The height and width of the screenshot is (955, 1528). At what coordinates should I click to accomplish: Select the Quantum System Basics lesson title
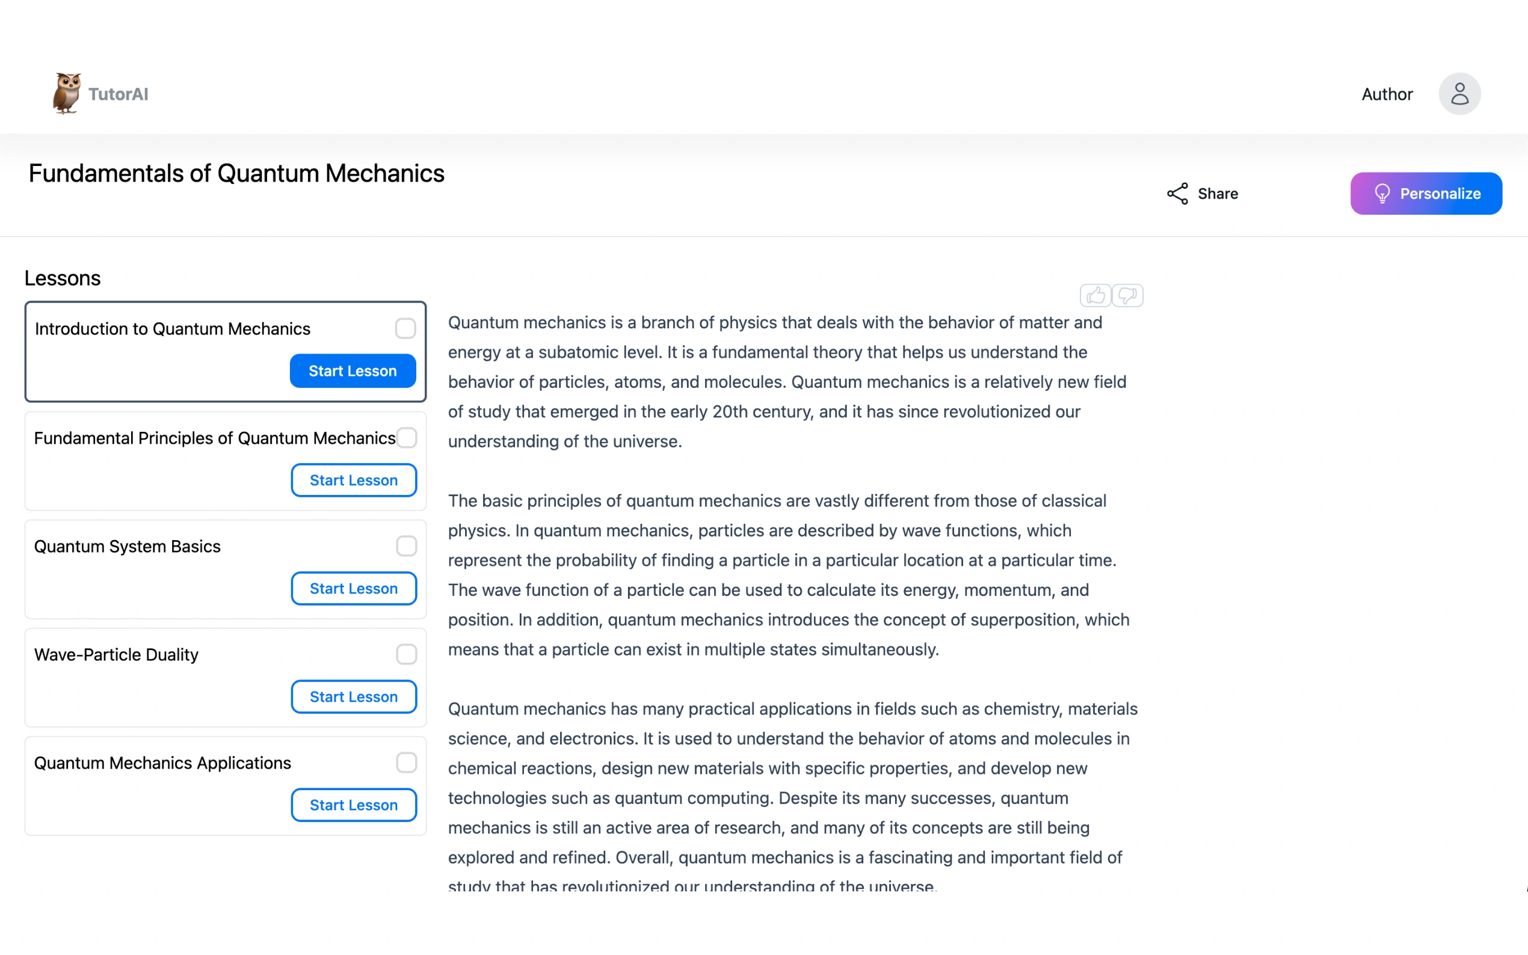128,546
